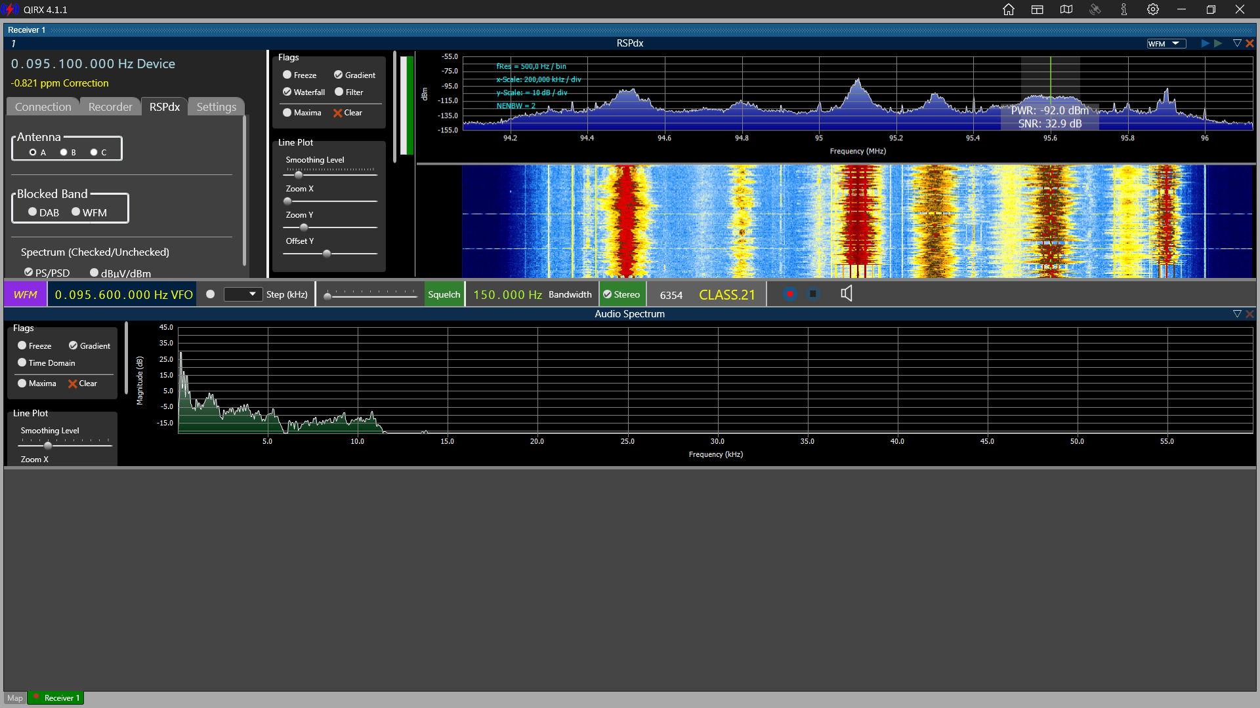Clear maxima in Audio Spectrum flags

coord(83,383)
